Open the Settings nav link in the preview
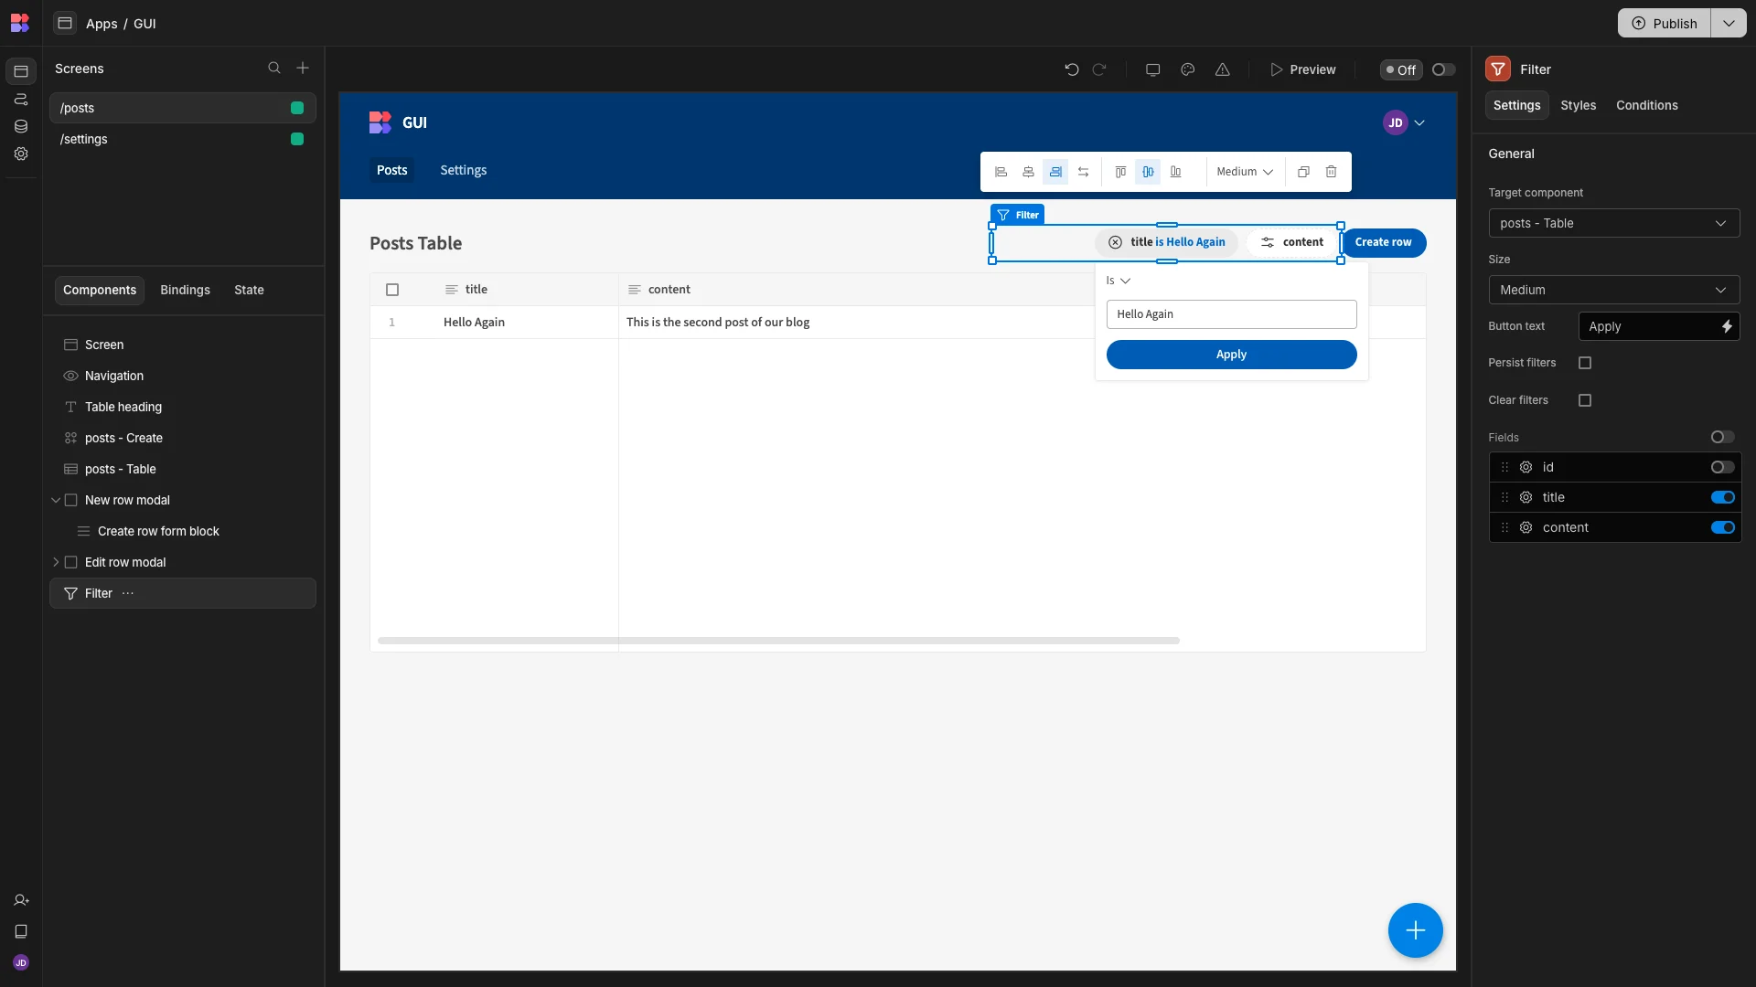1756x987 pixels. tap(463, 170)
